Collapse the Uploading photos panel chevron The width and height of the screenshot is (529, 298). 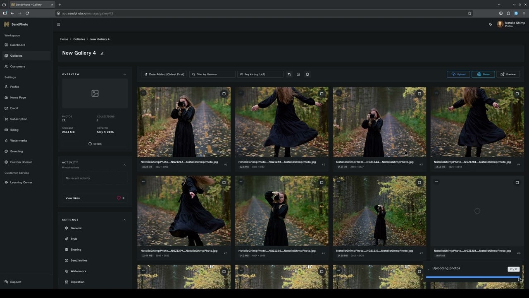[429, 269]
